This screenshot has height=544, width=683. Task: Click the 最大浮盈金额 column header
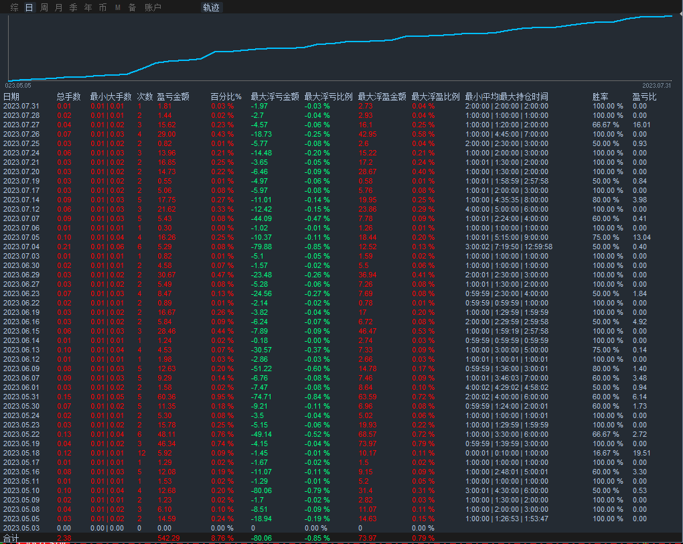tap(382, 96)
